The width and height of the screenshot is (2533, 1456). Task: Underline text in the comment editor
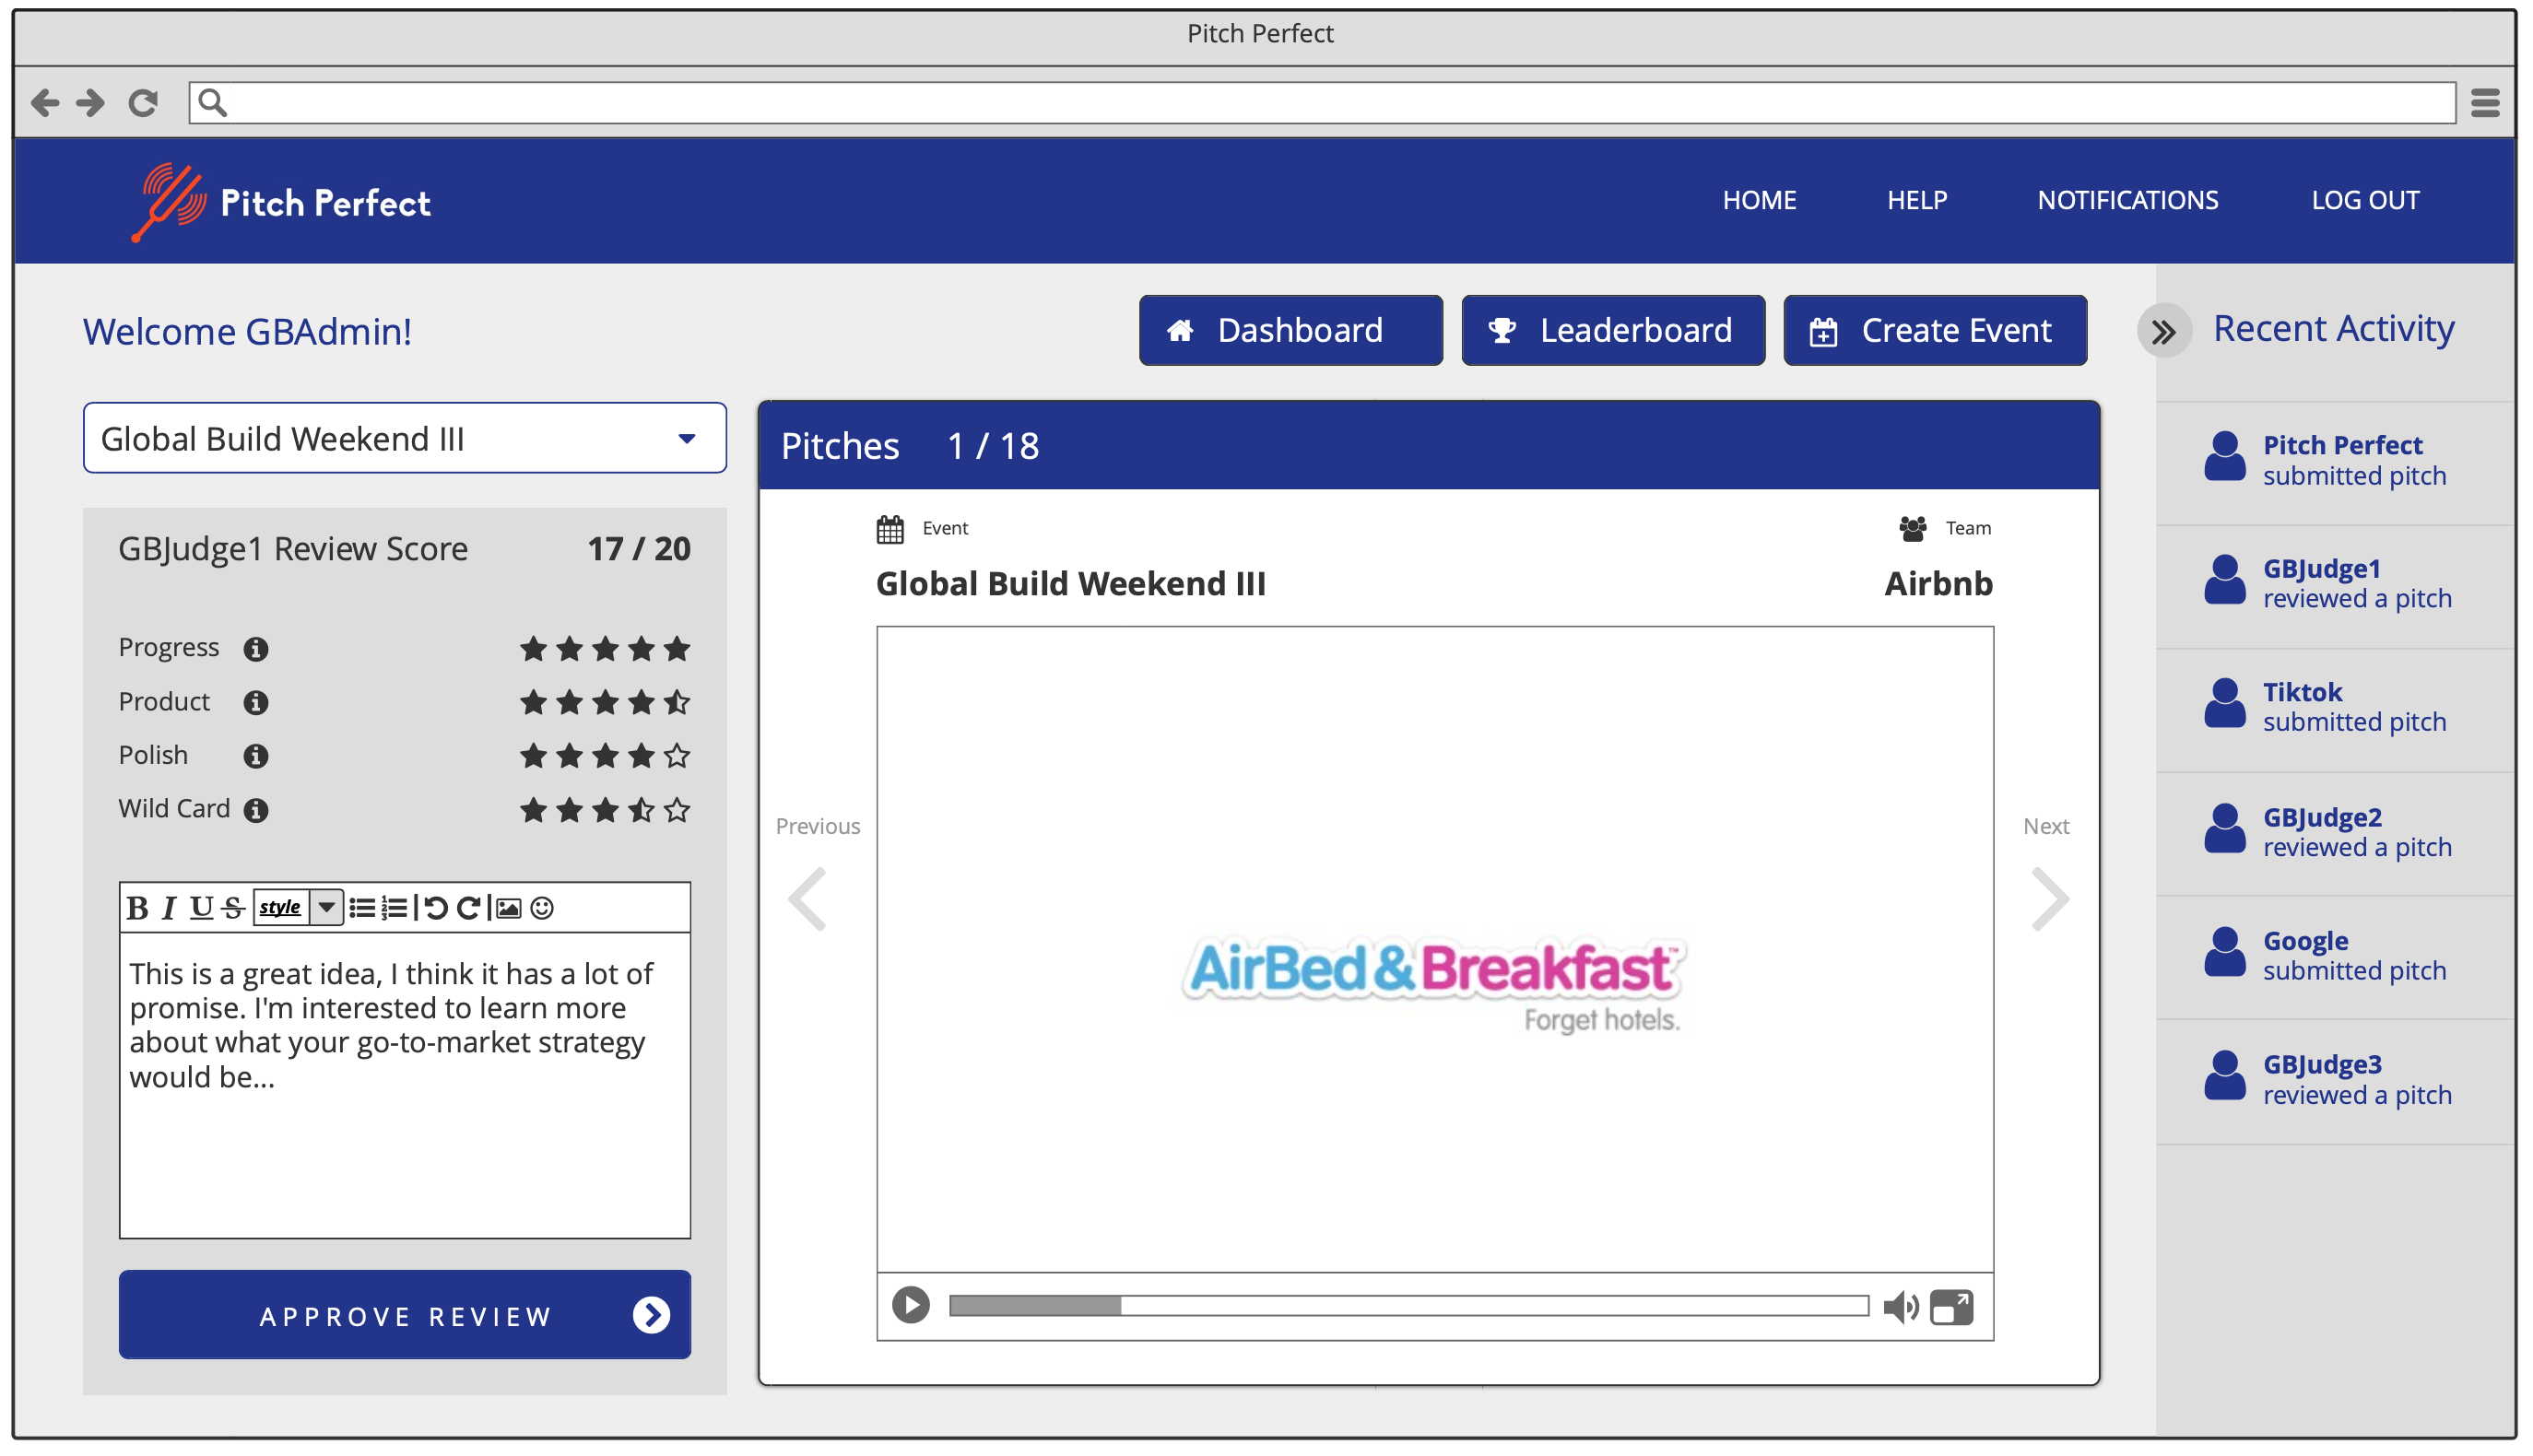tap(203, 907)
